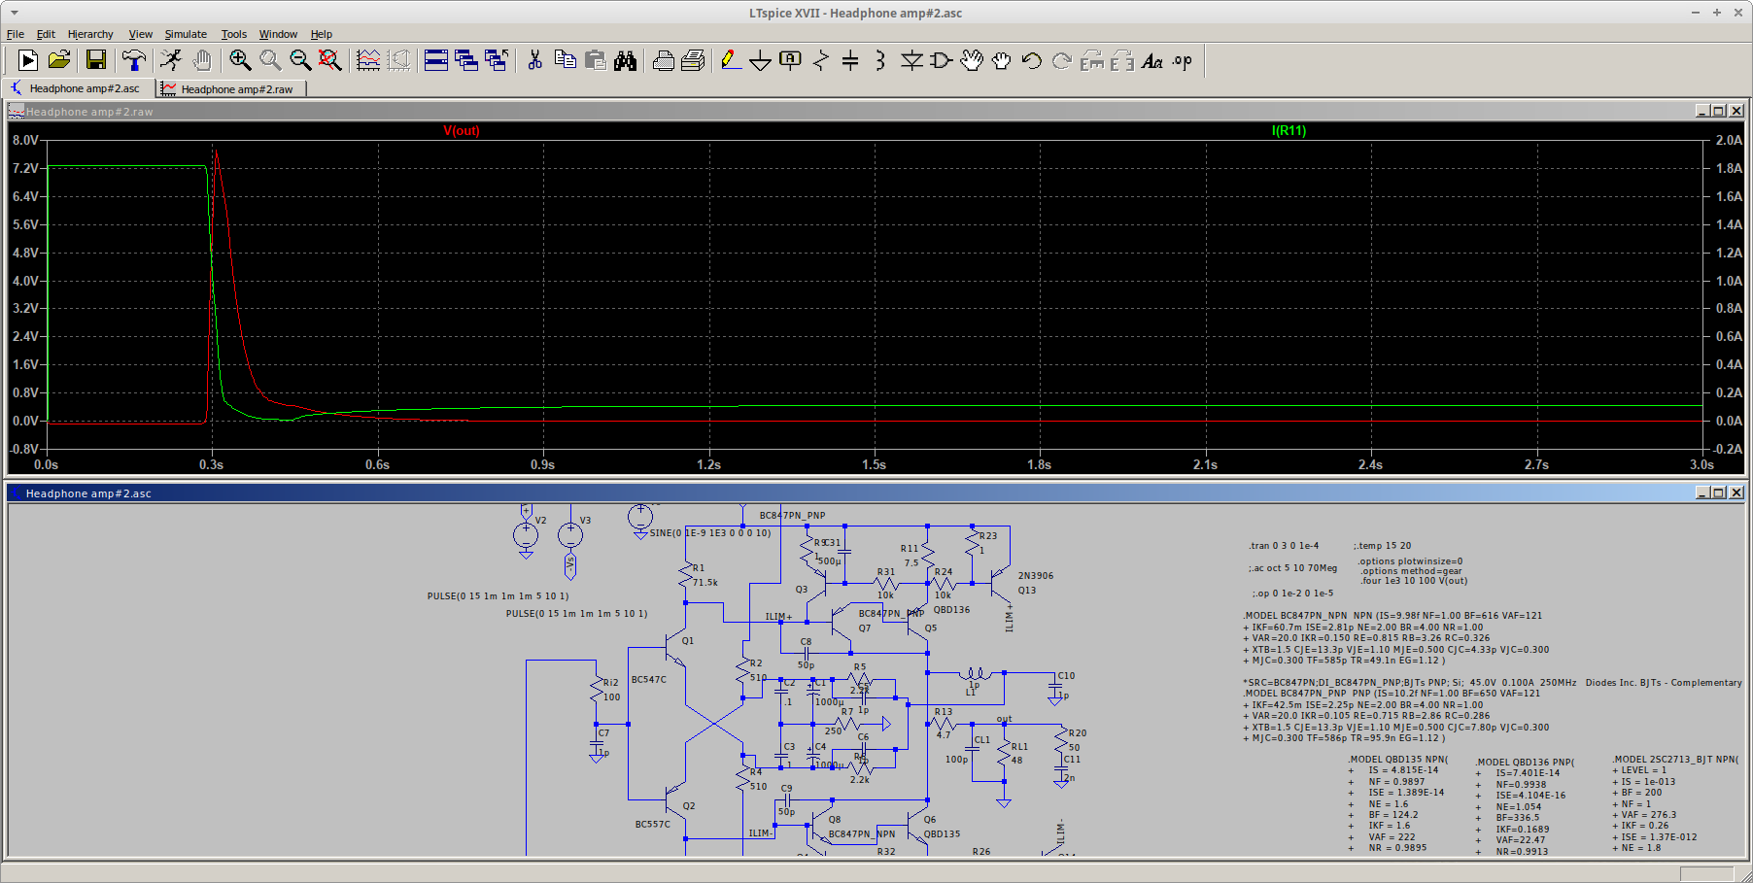The image size is (1753, 883).
Task: Tile windows using the stacked-bars icon
Action: pos(436,60)
